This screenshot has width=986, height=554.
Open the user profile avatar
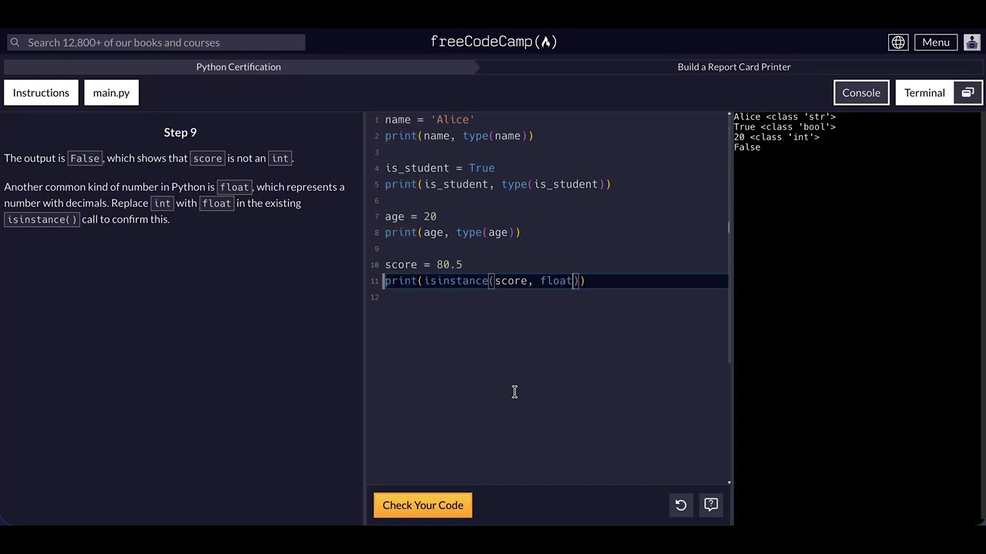tap(972, 42)
